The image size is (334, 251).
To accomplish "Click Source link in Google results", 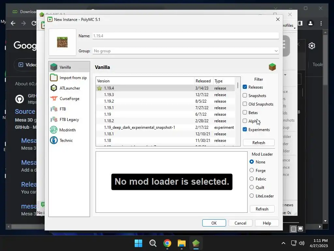I will (25, 111).
